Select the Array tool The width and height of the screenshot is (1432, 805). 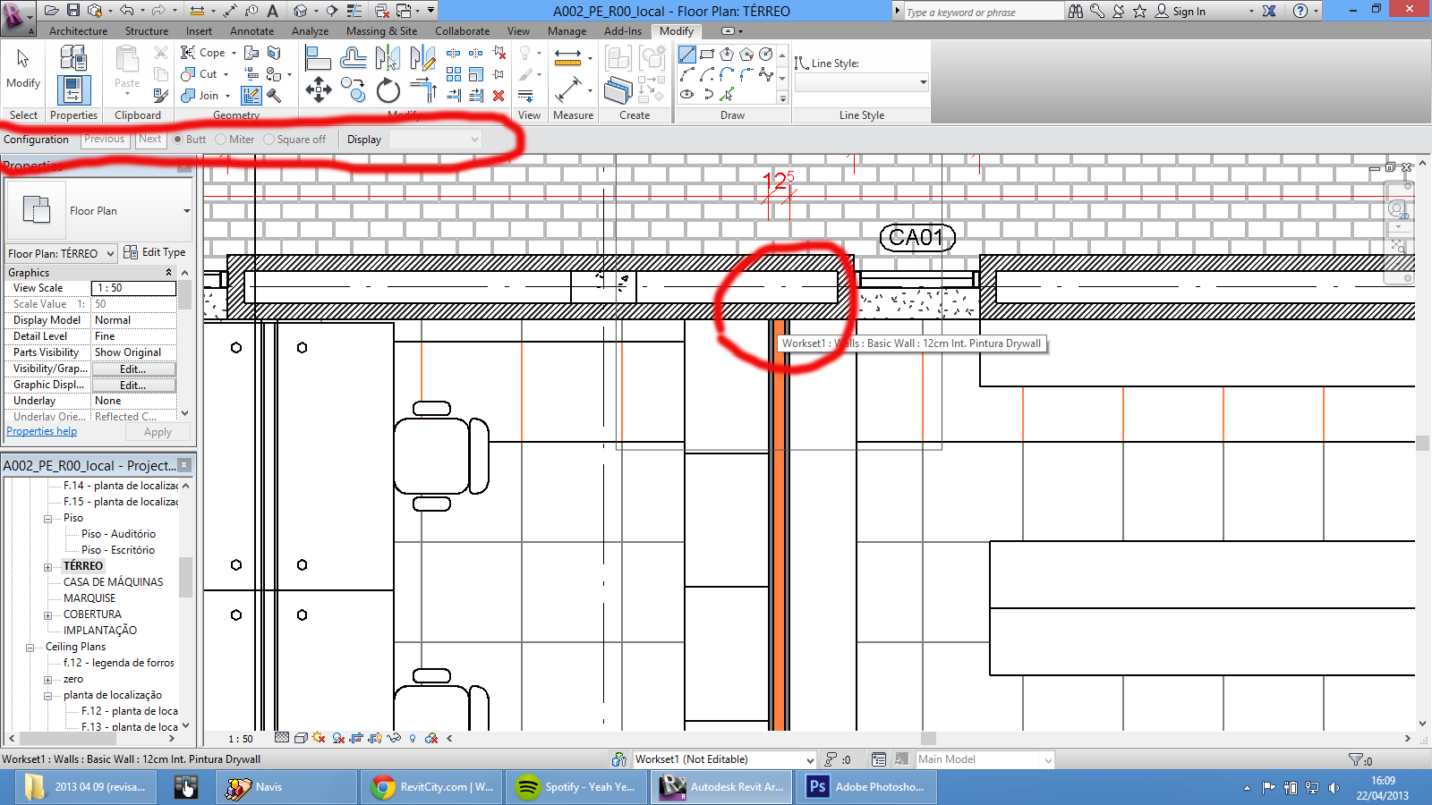(x=454, y=74)
